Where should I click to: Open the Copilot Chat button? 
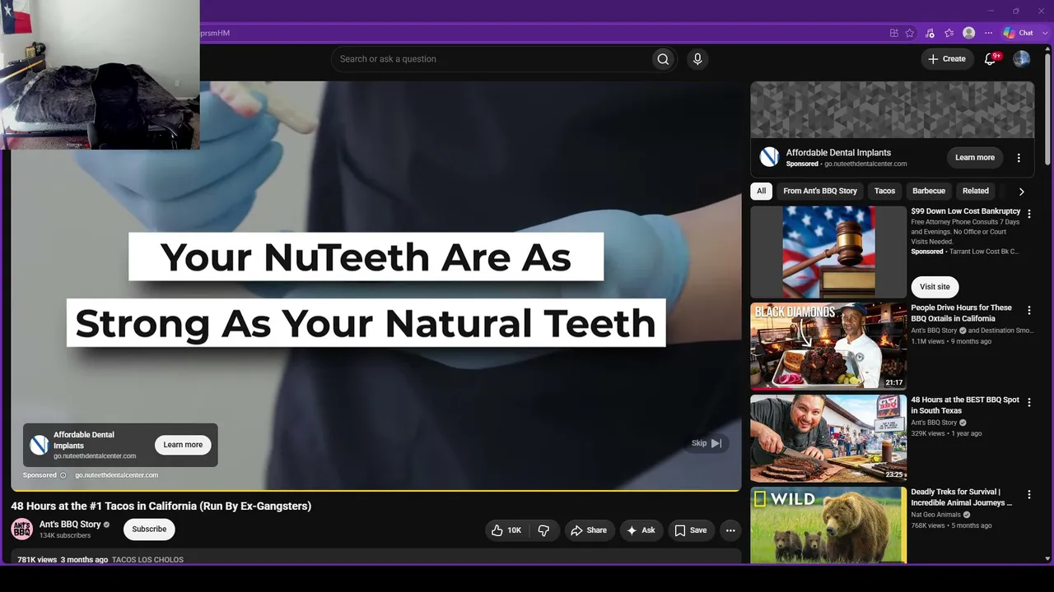coord(1018,33)
